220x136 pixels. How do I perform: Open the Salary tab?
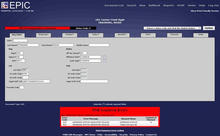click(x=96, y=35)
